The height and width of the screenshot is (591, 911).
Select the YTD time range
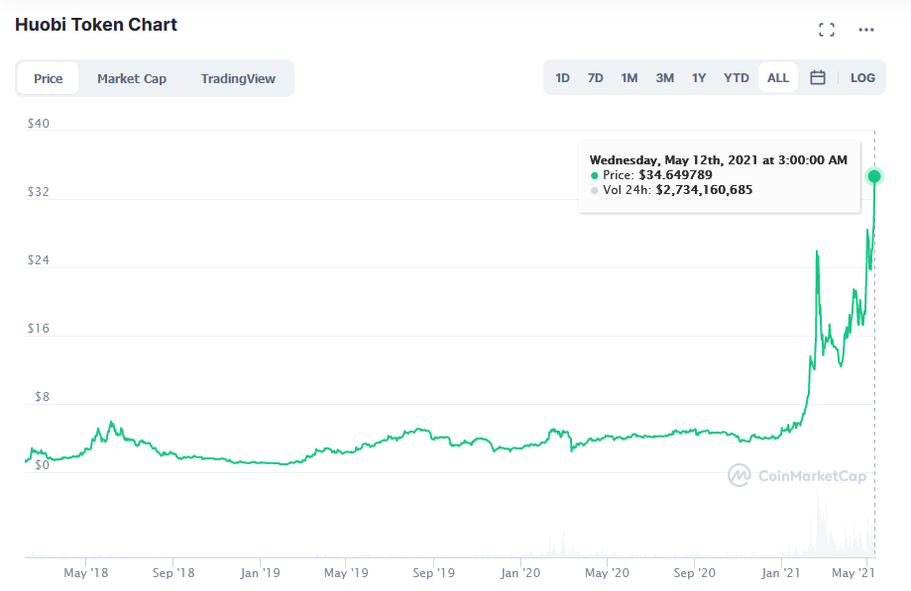coord(737,78)
